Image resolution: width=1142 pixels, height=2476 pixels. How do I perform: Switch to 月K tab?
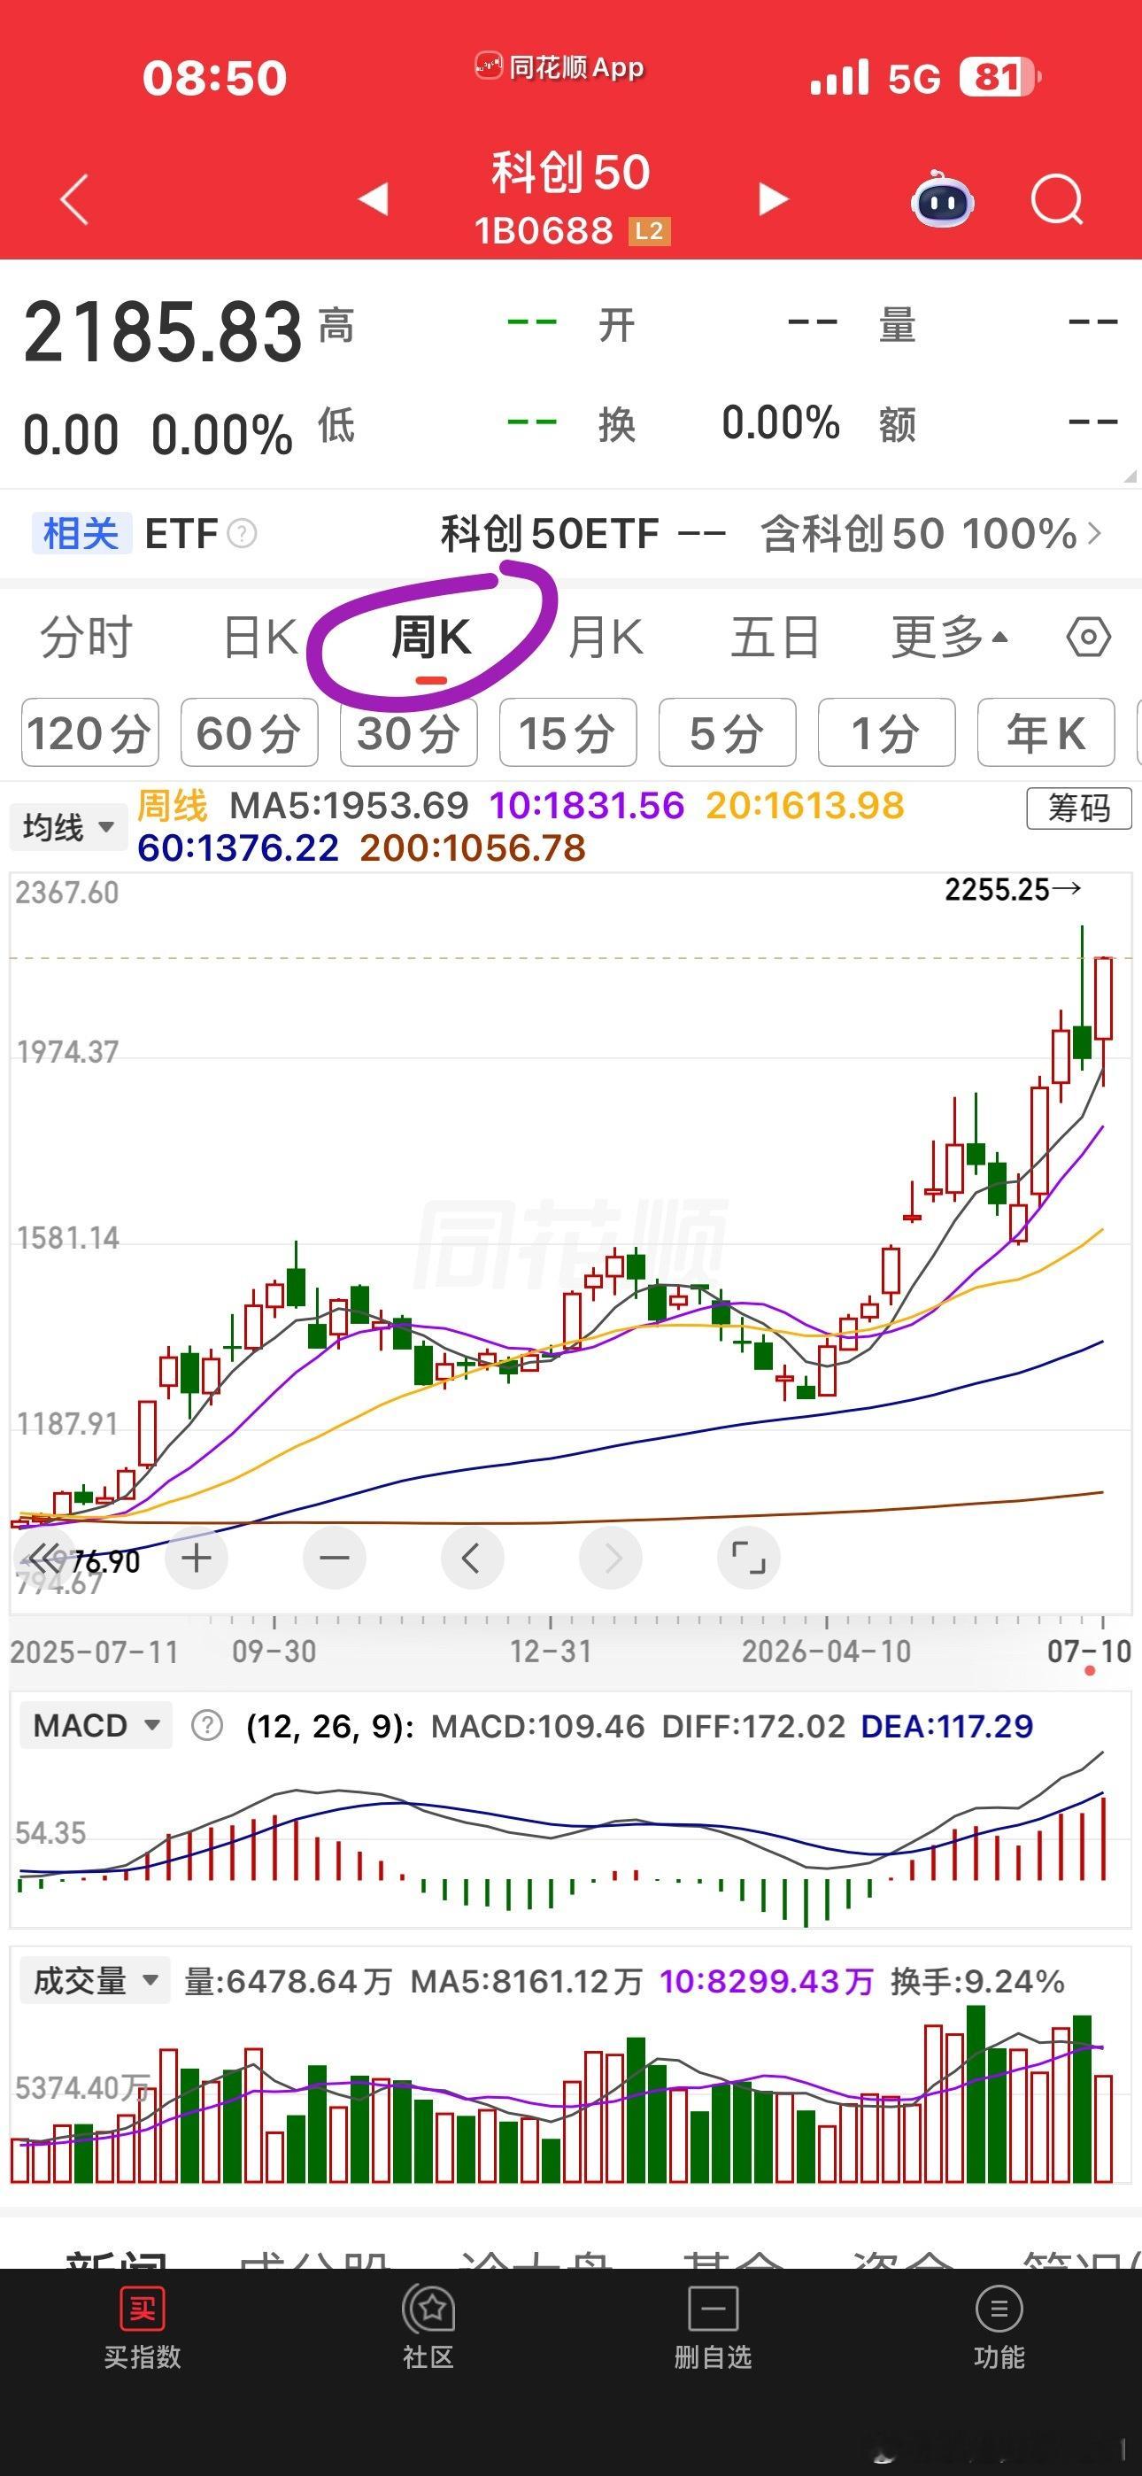pyautogui.click(x=606, y=638)
